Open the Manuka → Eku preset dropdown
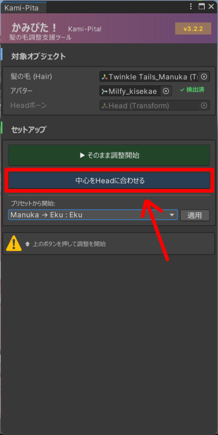Viewport: 218px width, 435px height. point(93,215)
